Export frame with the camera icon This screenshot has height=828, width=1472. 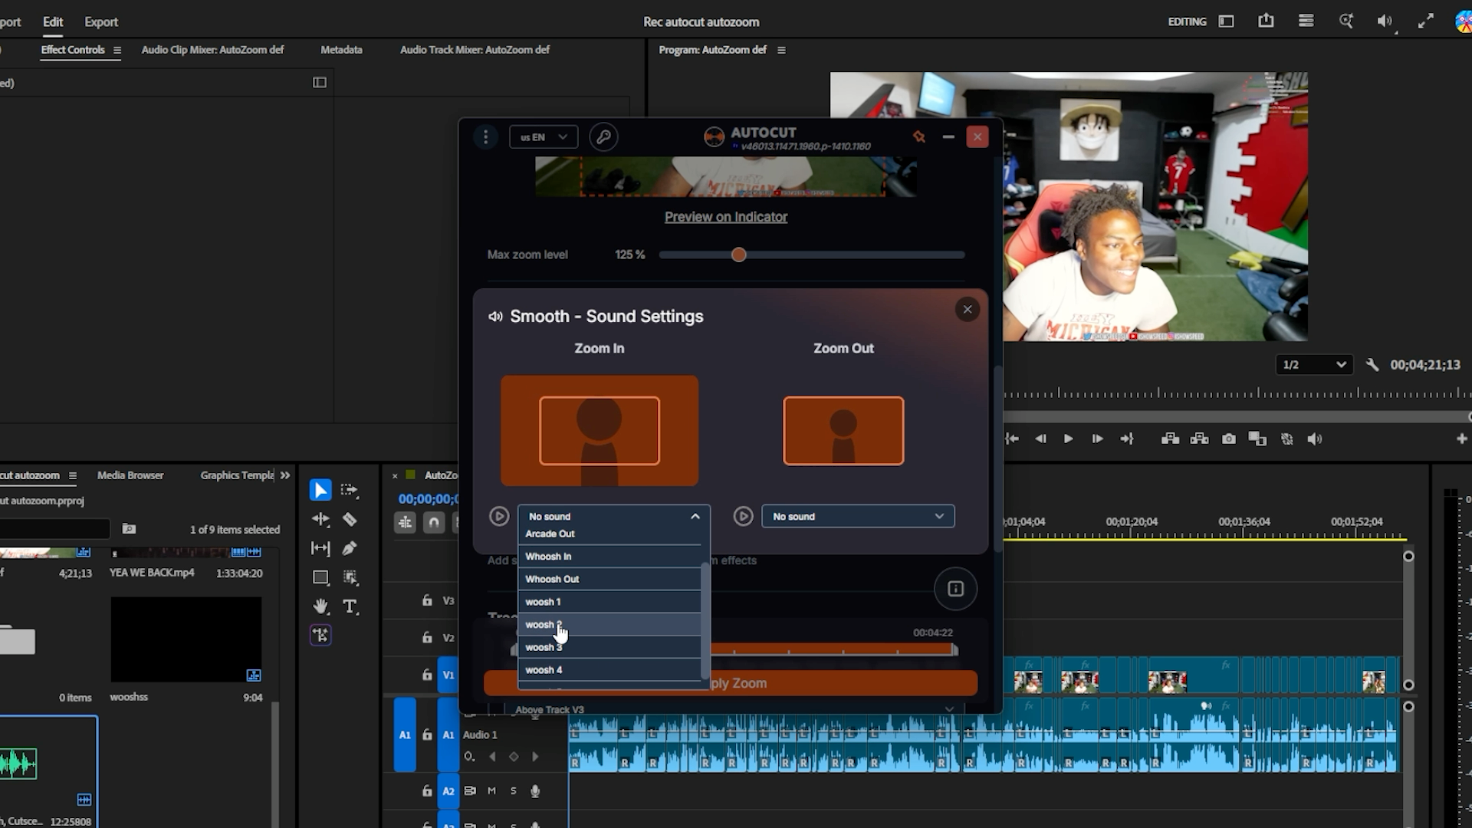point(1229,439)
